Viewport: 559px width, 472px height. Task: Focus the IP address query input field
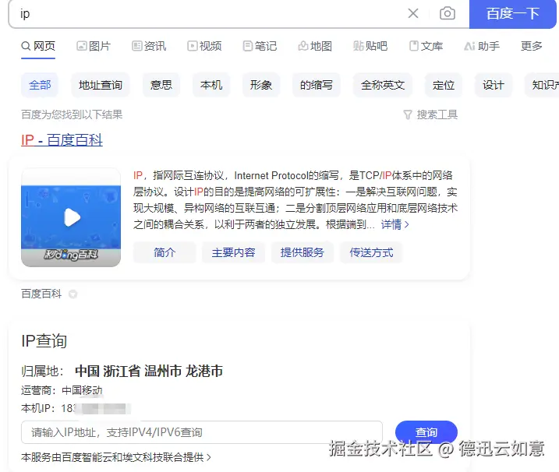(x=202, y=432)
